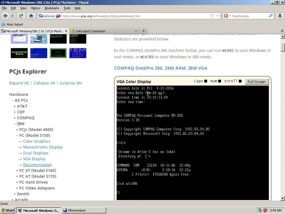Screen dimensions: 285x214
Task: Click the page scrollbar down arrow
Action: (x=283, y=198)
